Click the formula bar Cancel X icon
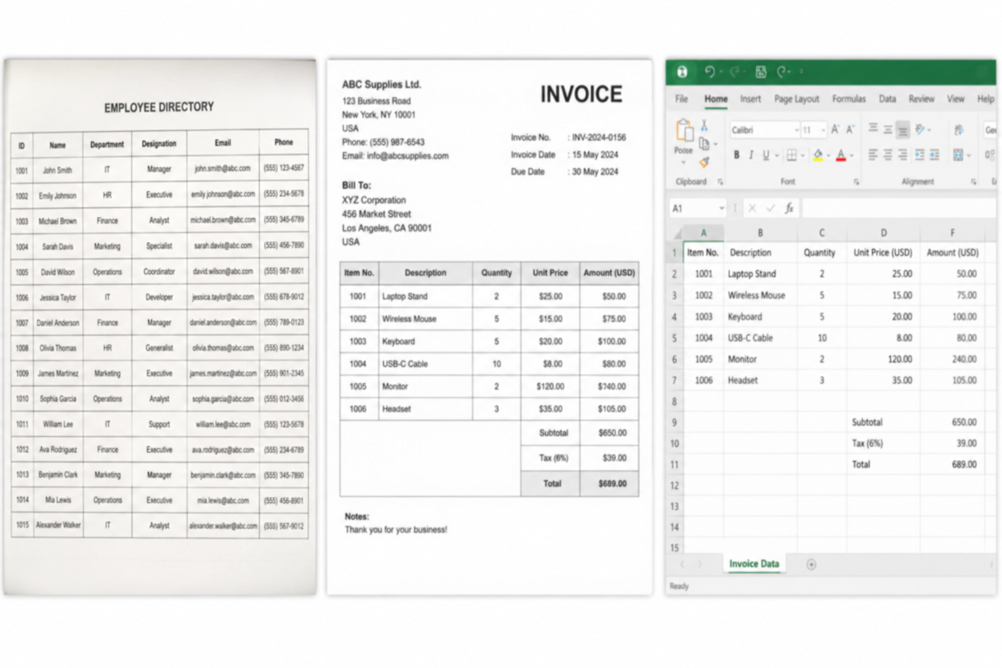The height and width of the screenshot is (668, 1002). point(752,208)
